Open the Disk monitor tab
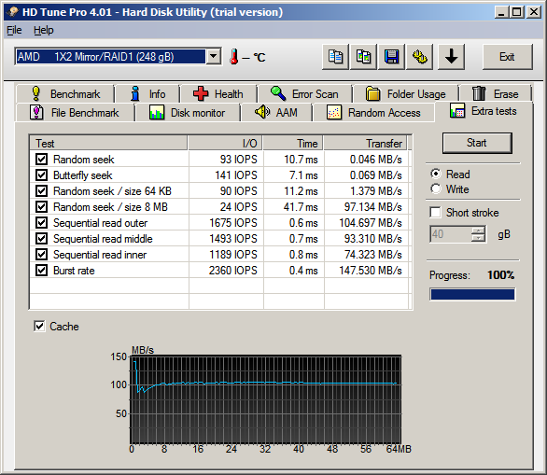This screenshot has height=475, width=547. click(188, 113)
